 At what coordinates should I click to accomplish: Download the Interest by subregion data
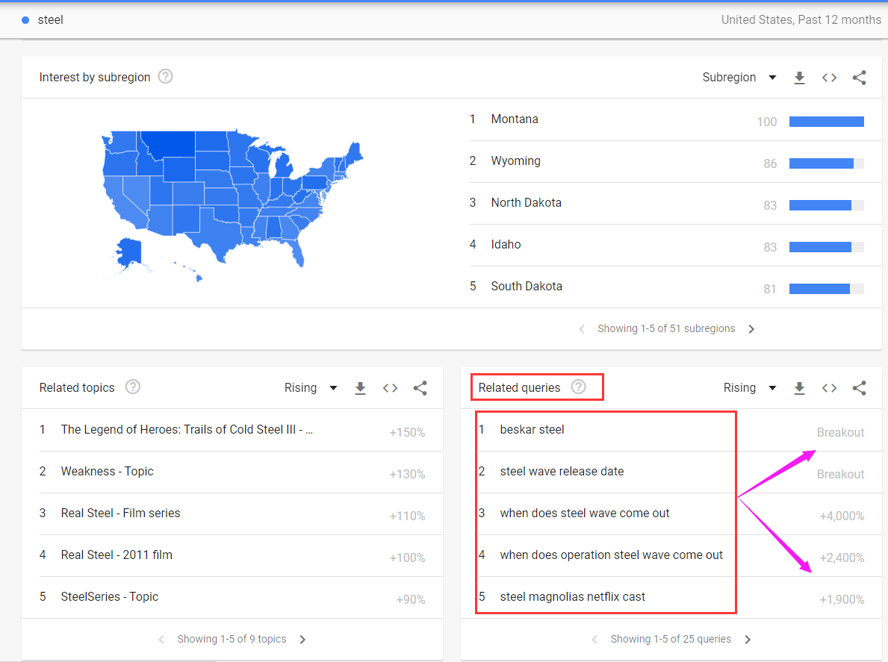coord(799,78)
